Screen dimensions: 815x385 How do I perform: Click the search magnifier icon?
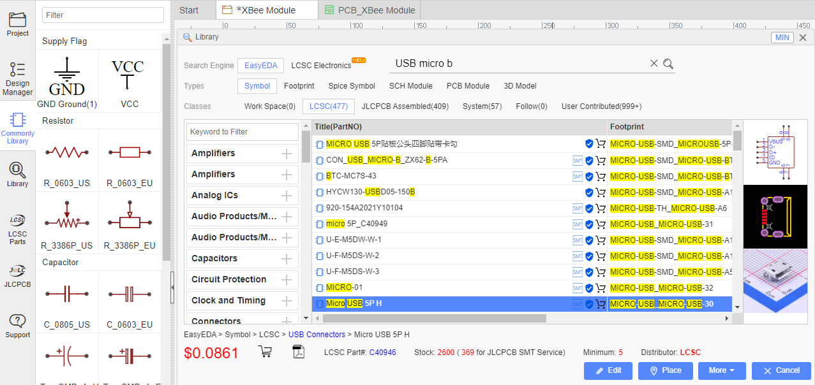668,64
